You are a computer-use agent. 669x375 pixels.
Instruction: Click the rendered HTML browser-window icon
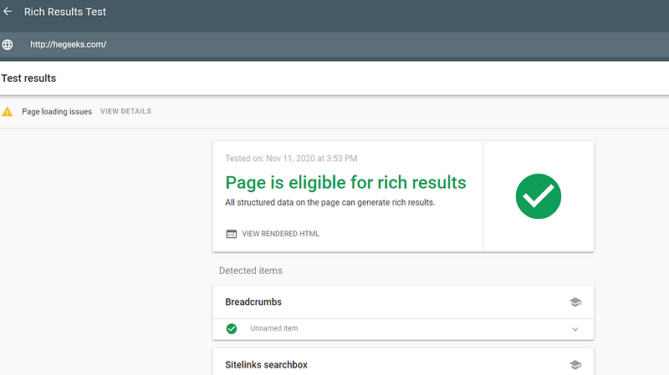point(232,234)
